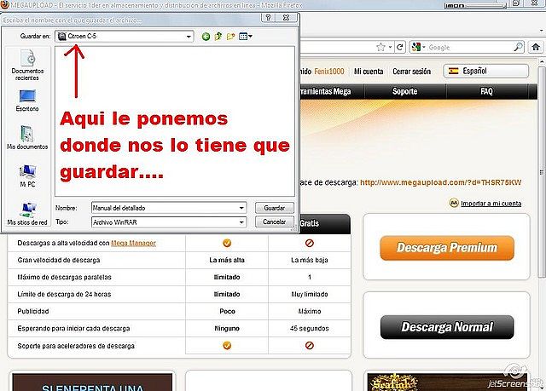The image size is (546, 391).
Task: Select Escritorio shortcut in sidebar
Action: (27, 101)
